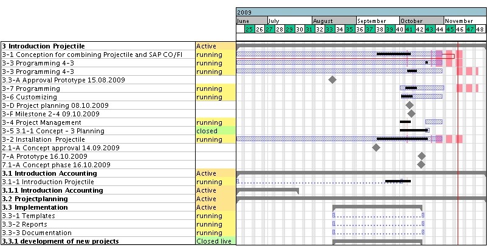Screen dimensions: 488x246
Task: Click the 3-F Milestone 2-4 diamond marker
Action: tap(411, 113)
